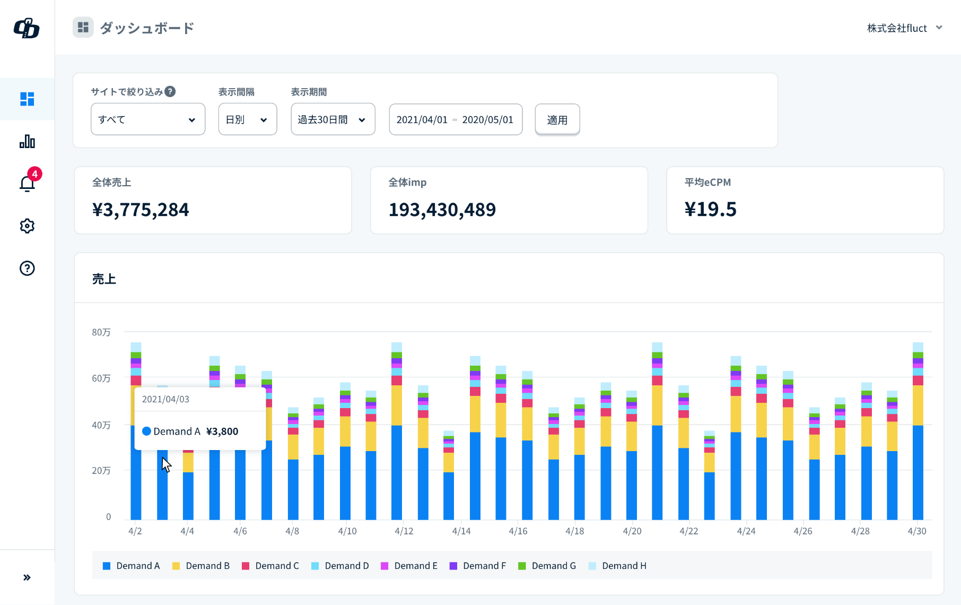Viewport: 961px width, 605px height.
Task: Open notifications bell with 4 badge
Action: [x=27, y=183]
